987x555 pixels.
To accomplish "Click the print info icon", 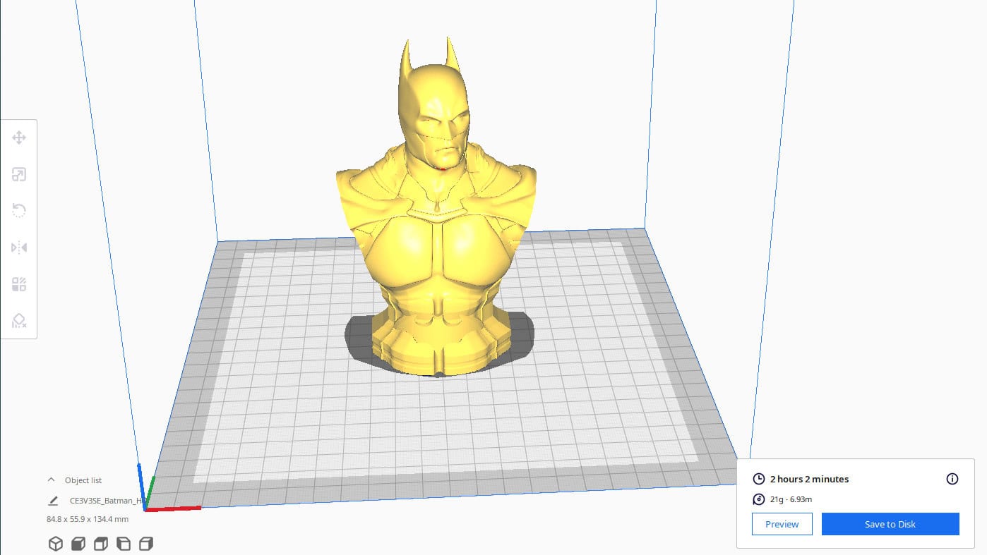I will click(952, 479).
